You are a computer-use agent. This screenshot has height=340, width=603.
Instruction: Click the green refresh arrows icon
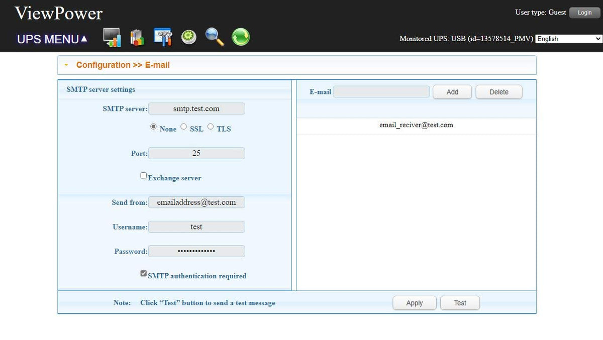(241, 38)
